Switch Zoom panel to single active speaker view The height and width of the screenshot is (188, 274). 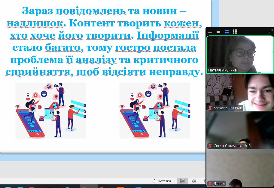point(218,32)
